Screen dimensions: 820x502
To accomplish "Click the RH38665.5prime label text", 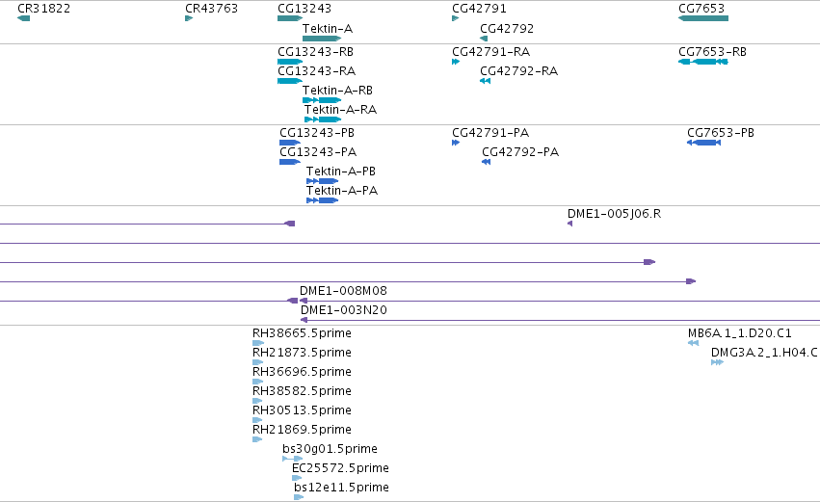I will pyautogui.click(x=302, y=333).
